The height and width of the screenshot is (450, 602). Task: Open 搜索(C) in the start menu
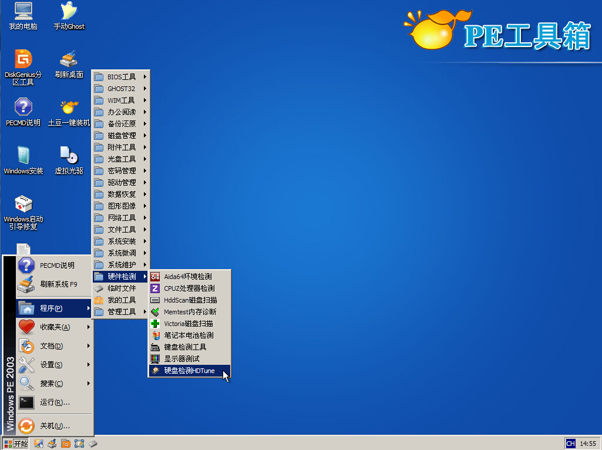pyautogui.click(x=54, y=384)
